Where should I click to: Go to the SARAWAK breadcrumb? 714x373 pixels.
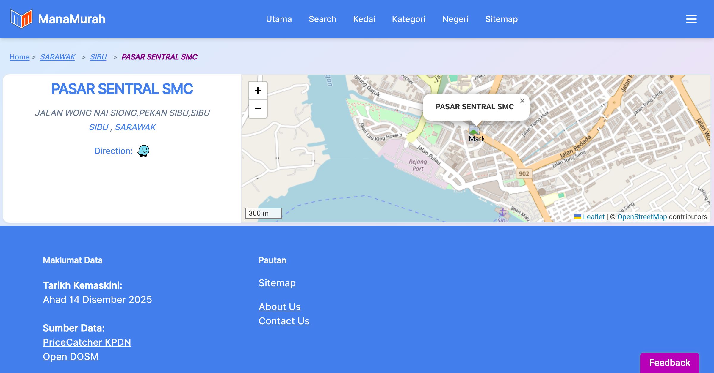[57, 57]
